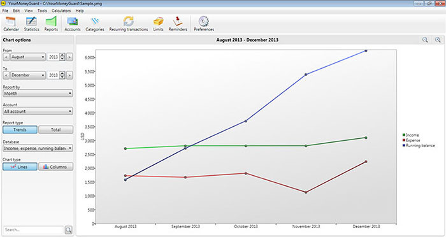Open the From month August dropdown
The width and height of the screenshot is (446, 237).
coord(28,57)
